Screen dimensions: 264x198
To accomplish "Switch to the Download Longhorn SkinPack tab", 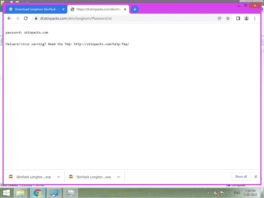I will click(x=36, y=9).
